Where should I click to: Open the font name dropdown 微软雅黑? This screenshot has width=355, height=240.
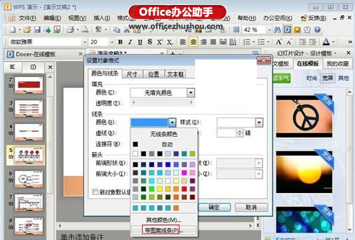pos(85,42)
